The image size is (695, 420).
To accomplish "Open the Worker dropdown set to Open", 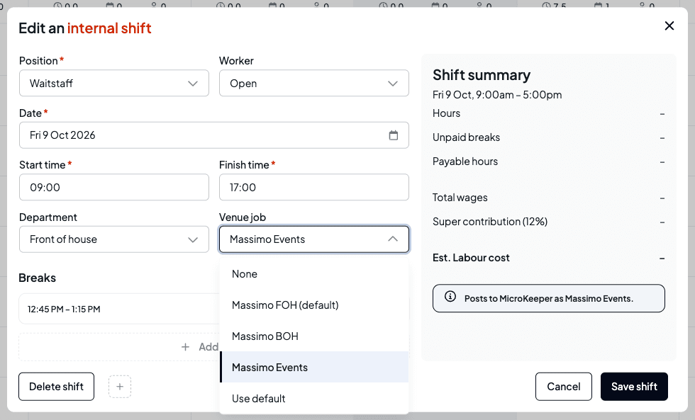I will coord(313,83).
